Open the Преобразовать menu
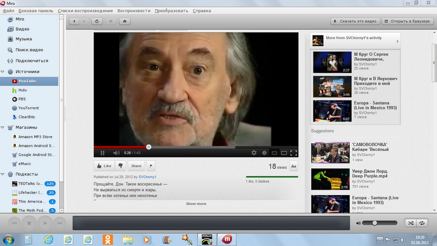The width and height of the screenshot is (437, 246). [x=172, y=10]
